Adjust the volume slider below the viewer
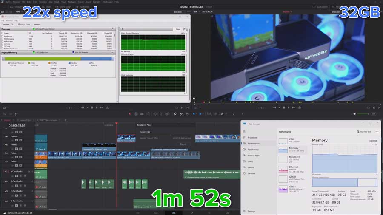Viewport: 383px width, 215px height. point(363,114)
